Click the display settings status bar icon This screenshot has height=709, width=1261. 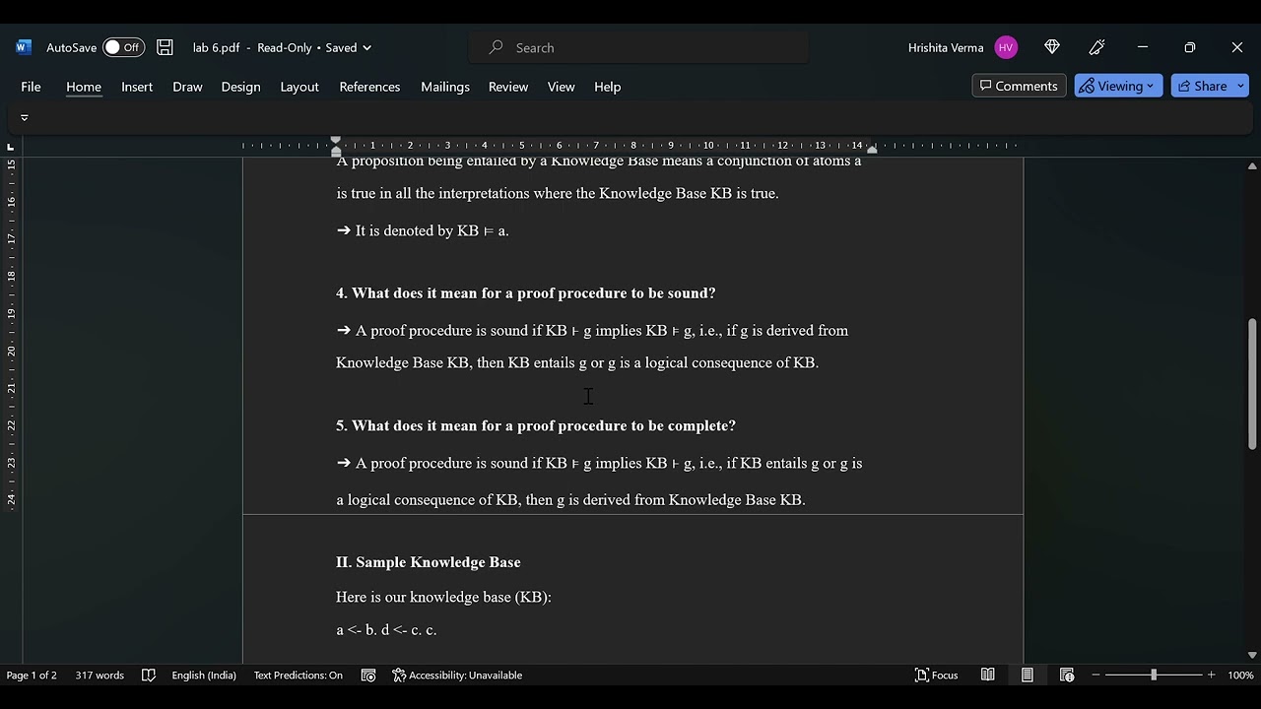tap(368, 675)
